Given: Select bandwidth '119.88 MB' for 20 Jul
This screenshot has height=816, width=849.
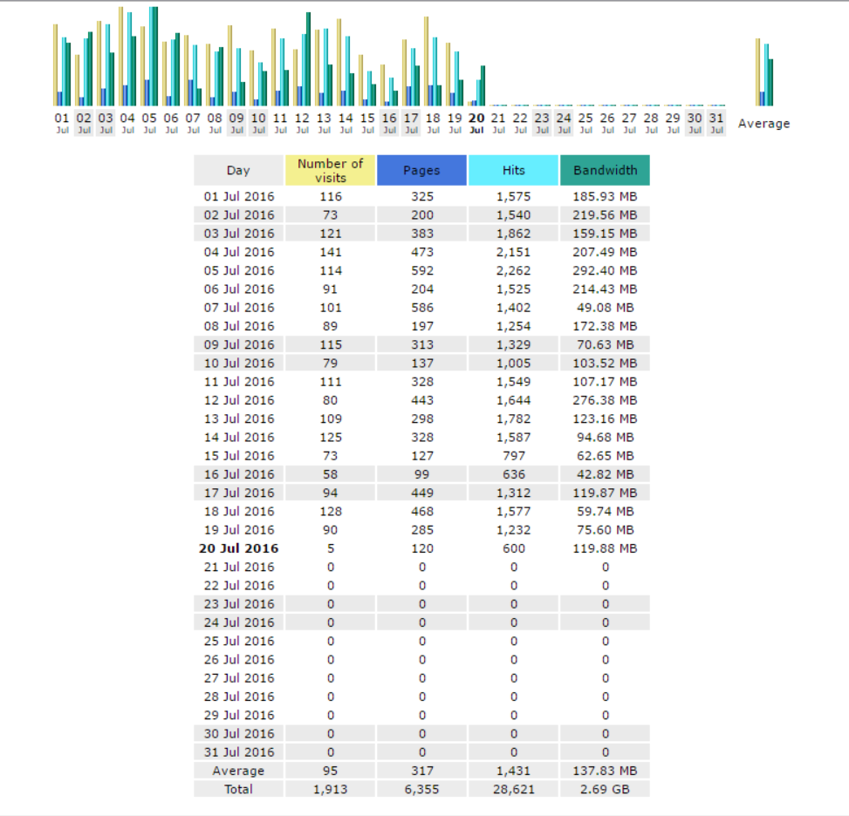Looking at the screenshot, I should (605, 548).
